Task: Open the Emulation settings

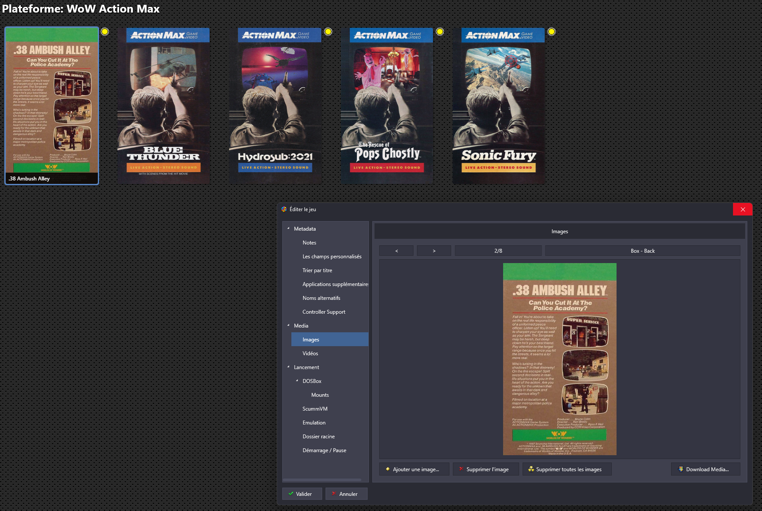Action: coord(314,423)
